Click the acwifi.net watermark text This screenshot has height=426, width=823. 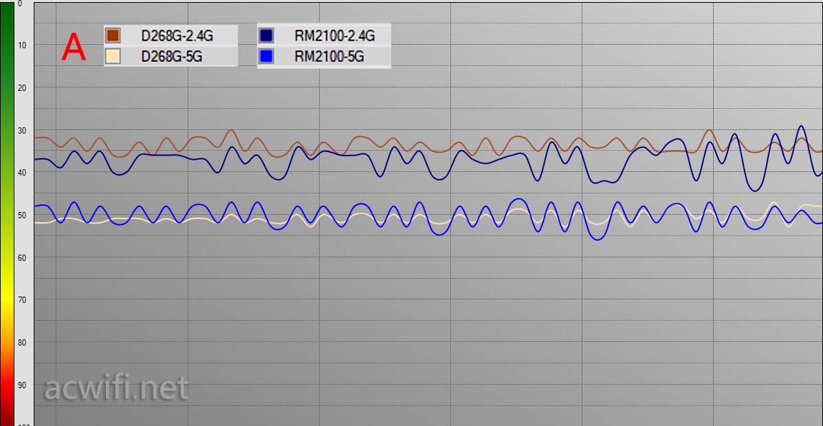(116, 389)
